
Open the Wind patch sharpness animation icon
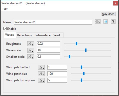pos(41,80)
